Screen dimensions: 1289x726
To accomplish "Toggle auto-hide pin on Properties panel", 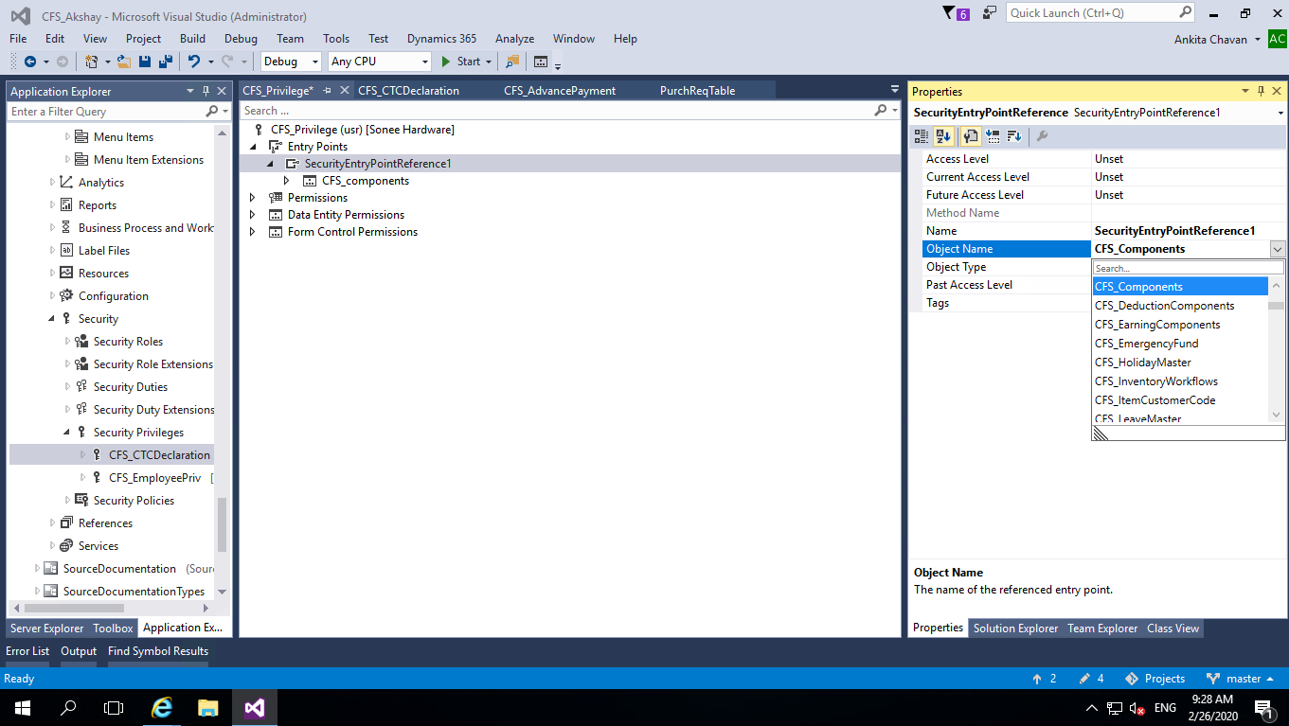I will click(1261, 91).
